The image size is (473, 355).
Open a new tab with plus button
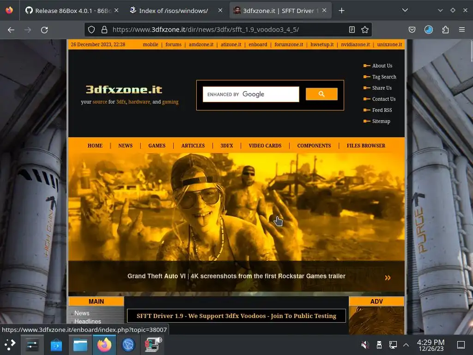pos(341,11)
